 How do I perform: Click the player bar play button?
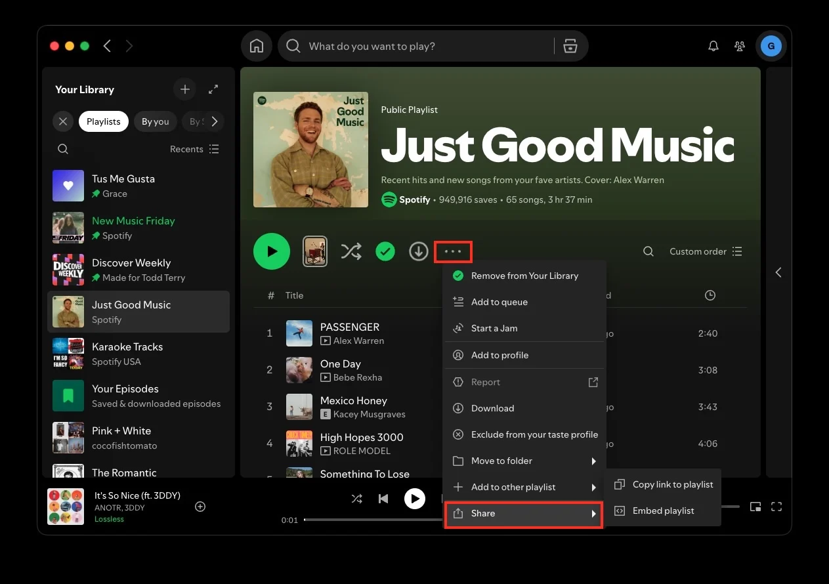tap(414, 499)
